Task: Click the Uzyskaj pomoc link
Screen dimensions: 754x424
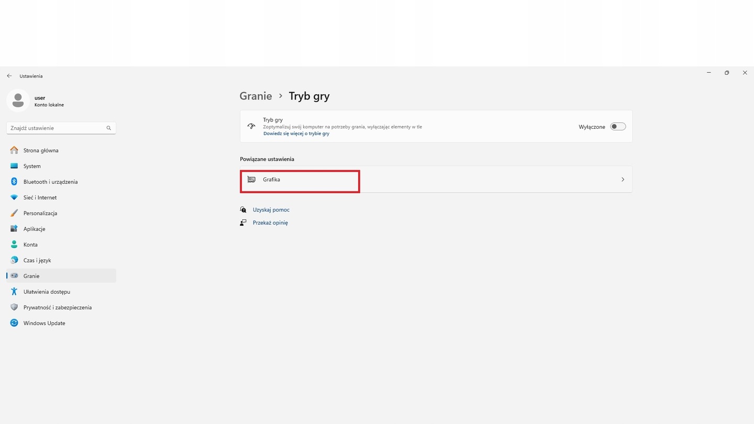Action: (x=271, y=209)
